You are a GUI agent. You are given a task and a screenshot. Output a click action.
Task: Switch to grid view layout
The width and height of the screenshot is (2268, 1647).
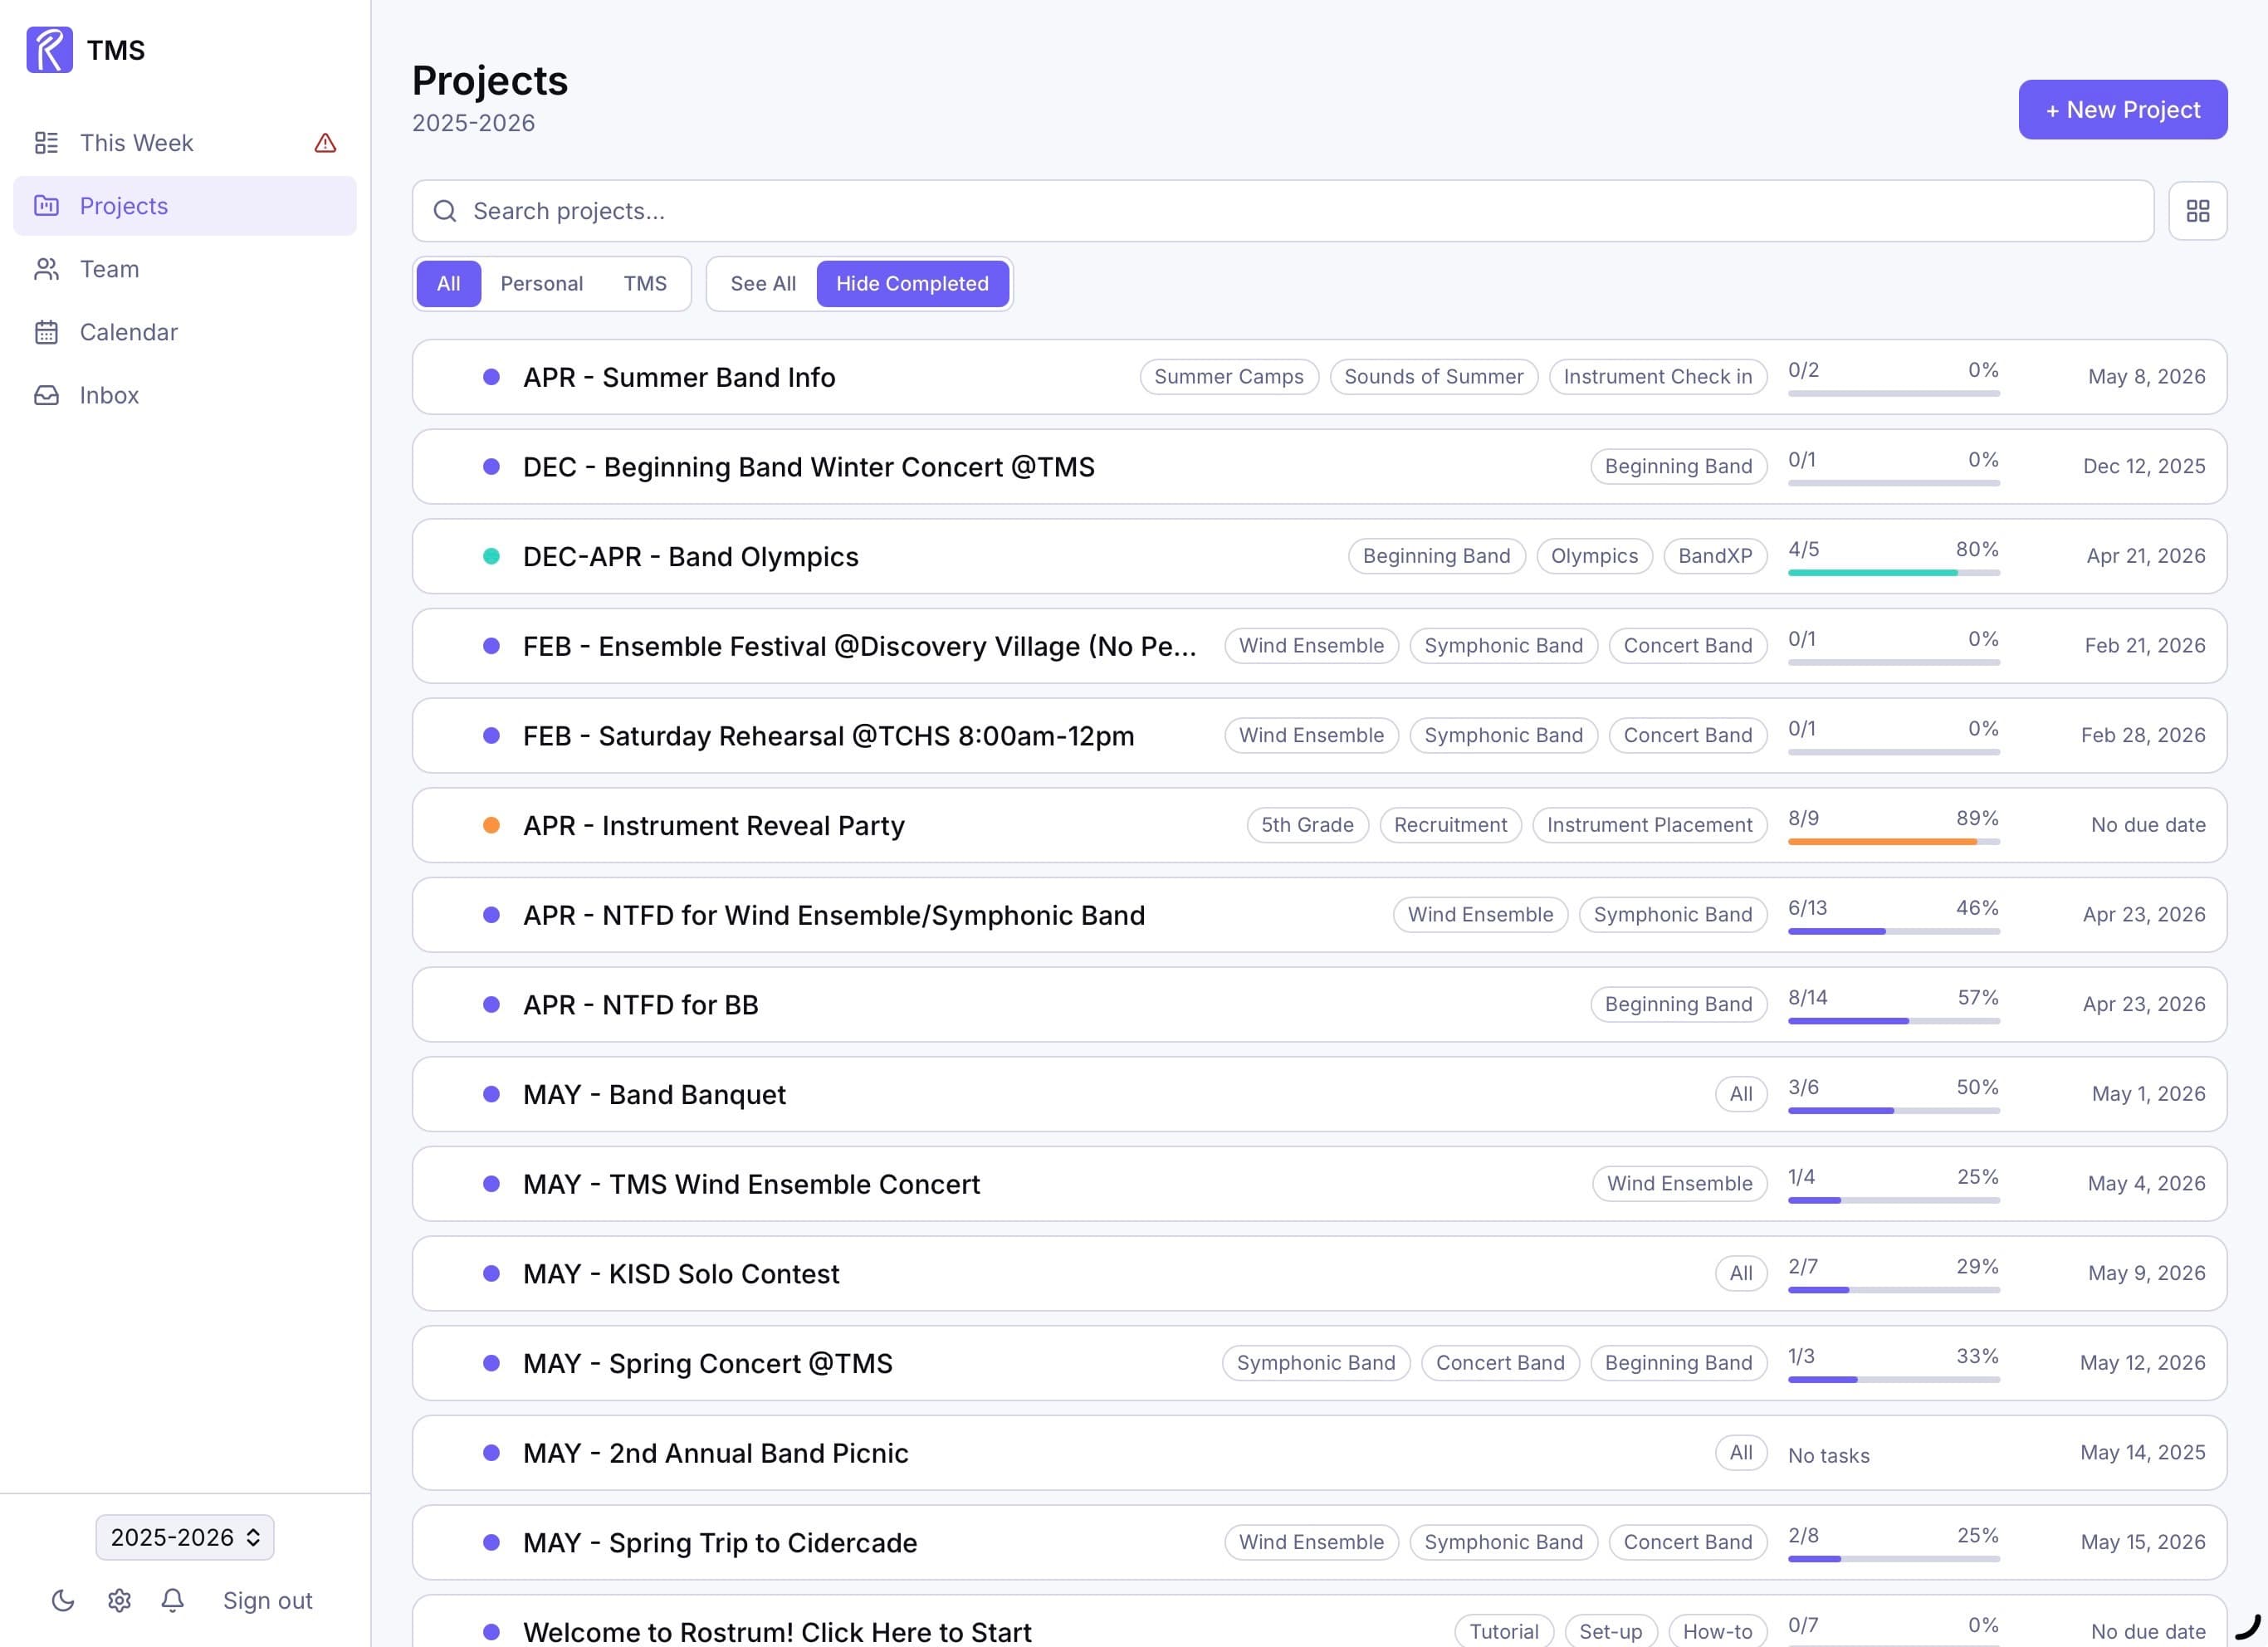(x=2197, y=211)
